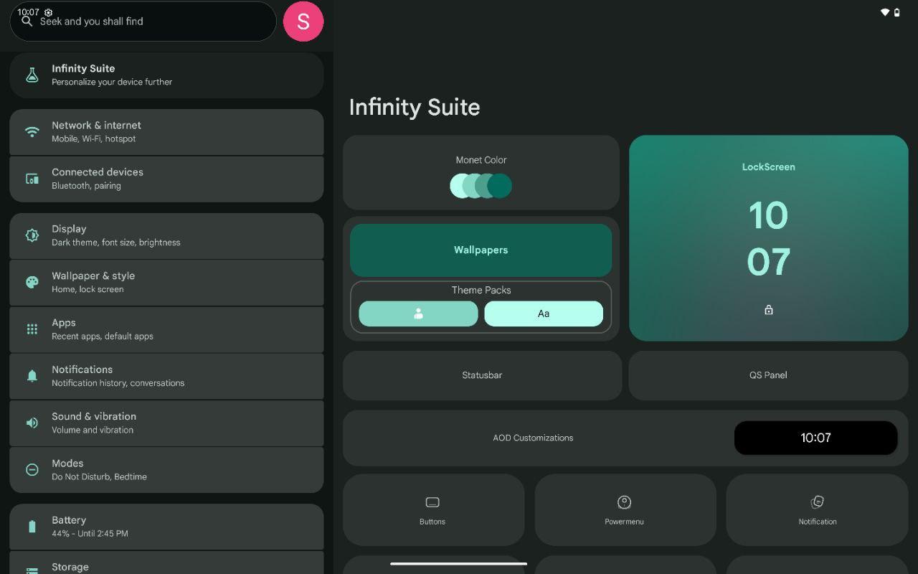Click the Theme Packs label
Screen dimensions: 918x574
pyautogui.click(x=481, y=290)
